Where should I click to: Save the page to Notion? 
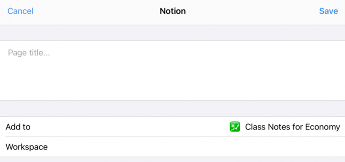click(328, 11)
